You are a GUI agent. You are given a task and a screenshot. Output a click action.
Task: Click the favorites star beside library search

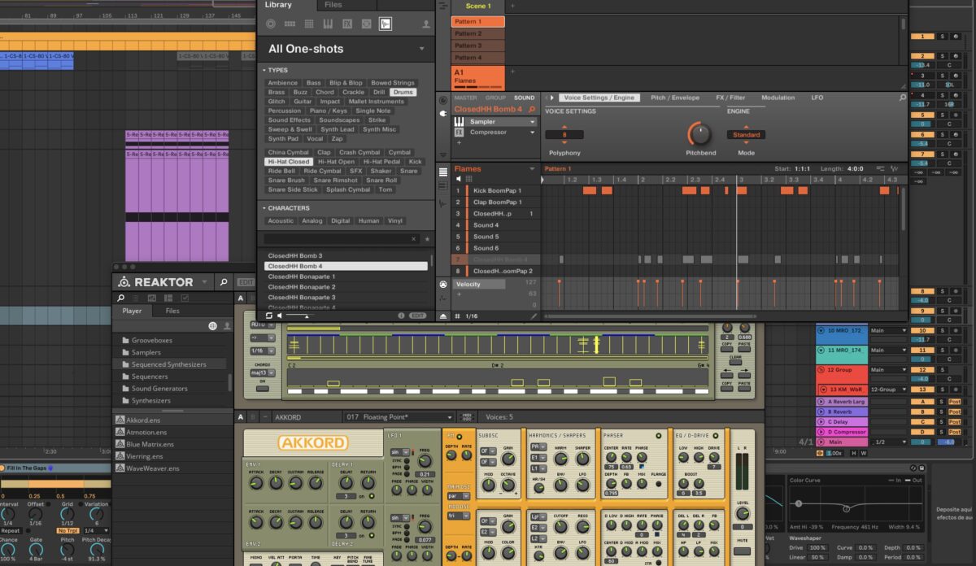coord(427,239)
